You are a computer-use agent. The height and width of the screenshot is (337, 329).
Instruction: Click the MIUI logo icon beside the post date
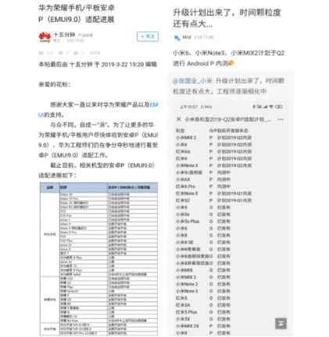177,37
